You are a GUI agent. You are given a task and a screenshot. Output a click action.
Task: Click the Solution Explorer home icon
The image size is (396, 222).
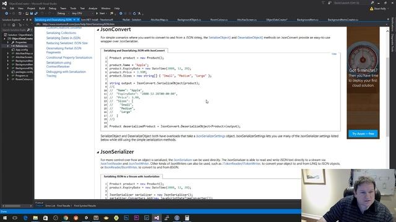(14, 25)
